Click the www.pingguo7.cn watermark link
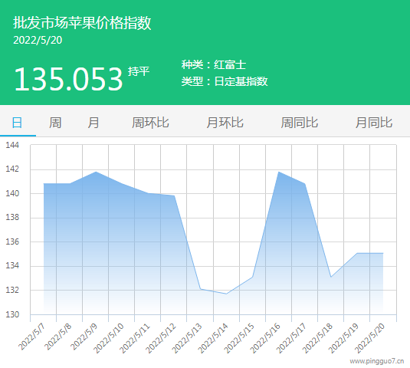This screenshot has height=368, width=410. pos(377,361)
